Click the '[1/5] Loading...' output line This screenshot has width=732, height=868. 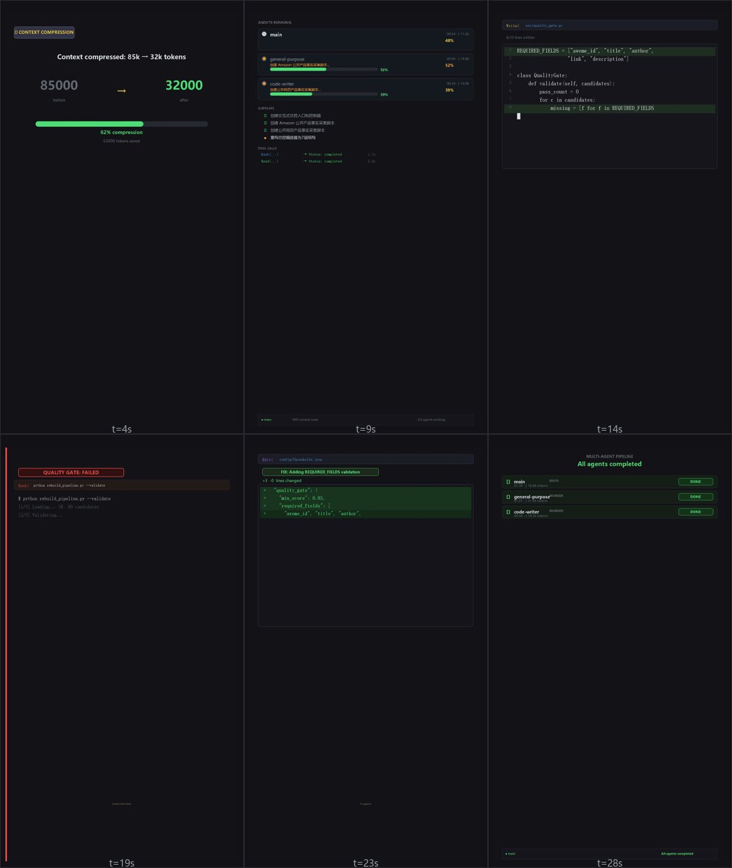[x=58, y=507]
